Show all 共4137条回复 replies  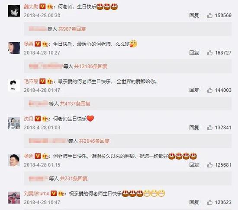coord(75,103)
